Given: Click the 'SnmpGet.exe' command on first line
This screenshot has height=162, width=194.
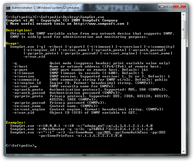Looking at the screenshot, I should pyautogui.click(x=92, y=17).
